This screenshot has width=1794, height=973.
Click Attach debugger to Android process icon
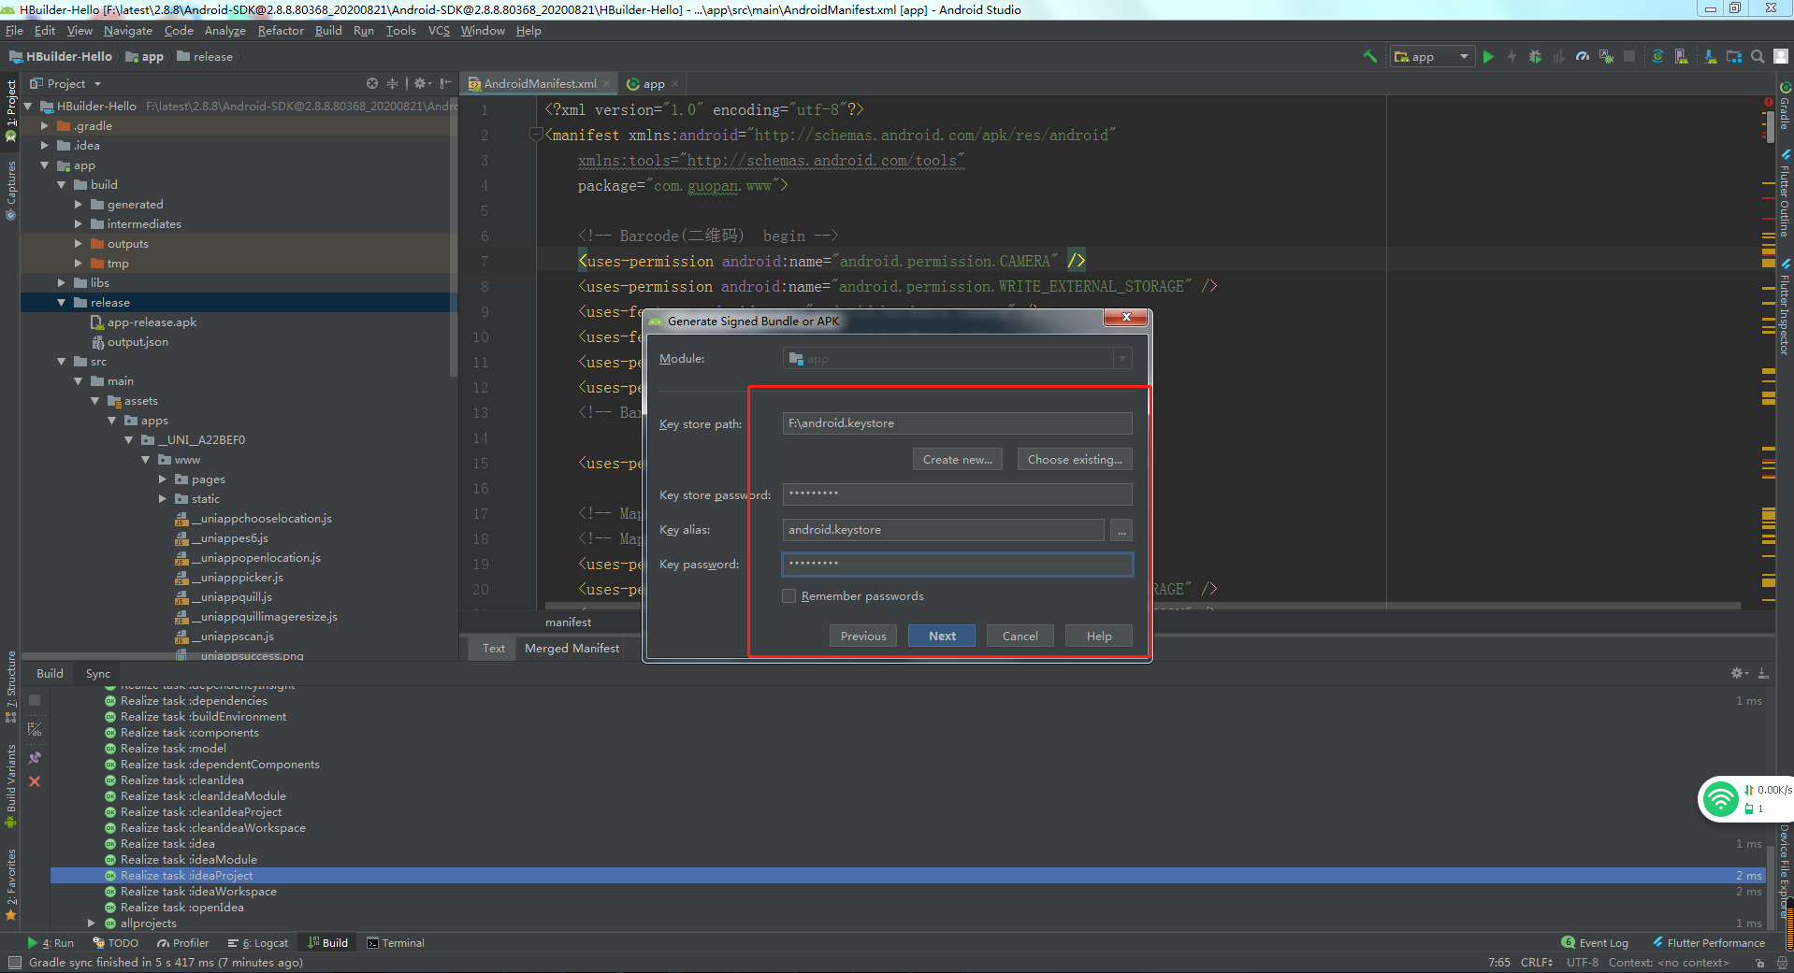click(x=1606, y=56)
